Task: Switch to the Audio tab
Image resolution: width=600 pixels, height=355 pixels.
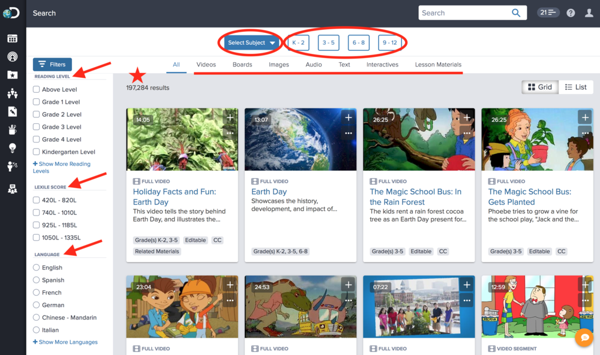Action: [x=313, y=65]
